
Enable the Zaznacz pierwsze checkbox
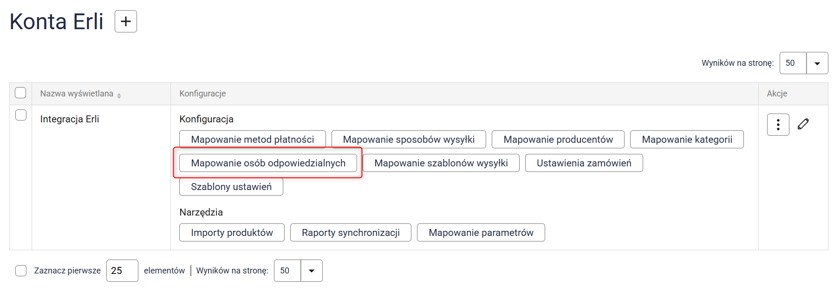coord(21,271)
